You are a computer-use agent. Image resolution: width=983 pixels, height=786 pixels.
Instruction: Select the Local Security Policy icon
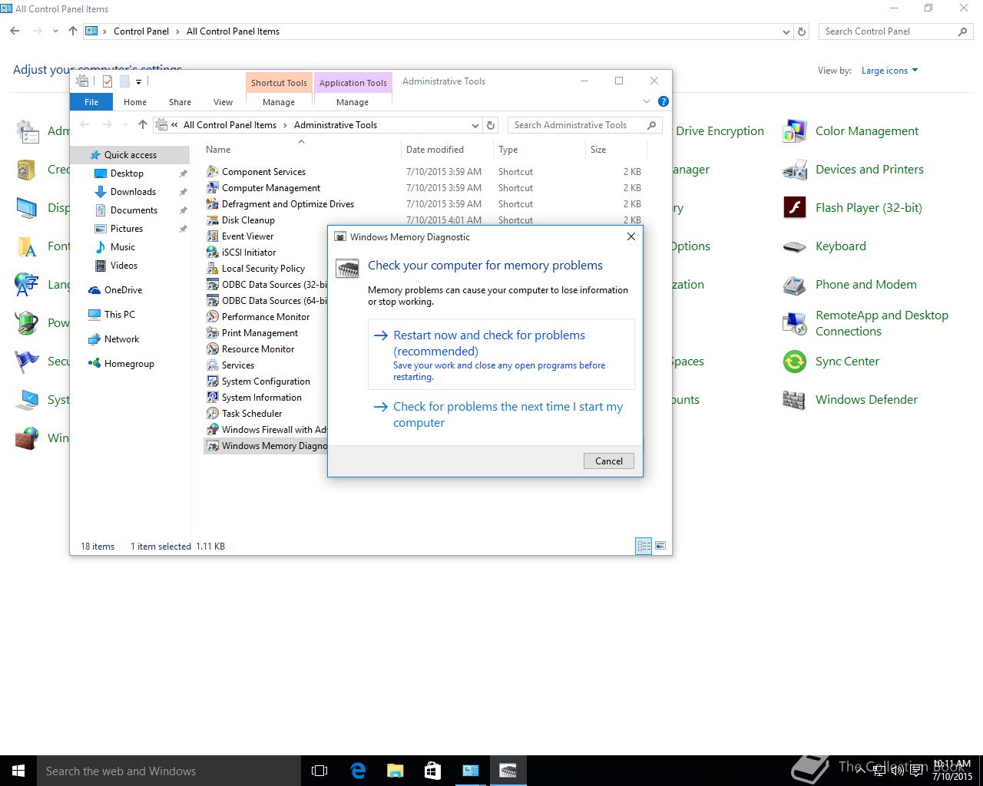point(213,269)
